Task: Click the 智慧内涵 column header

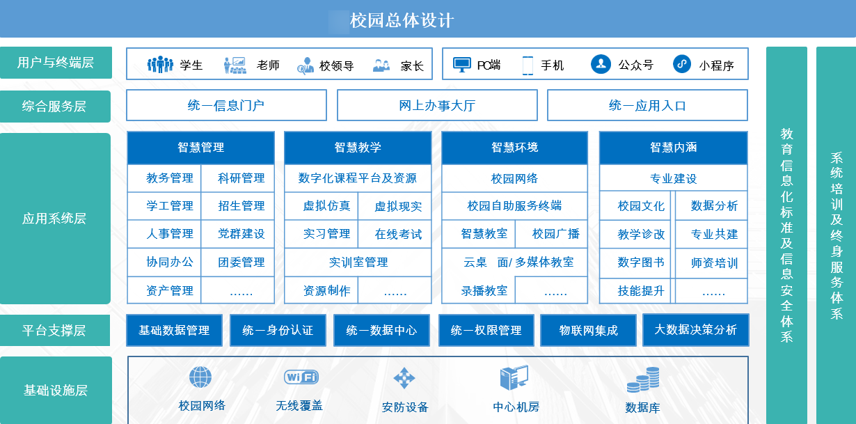Action: tap(674, 148)
